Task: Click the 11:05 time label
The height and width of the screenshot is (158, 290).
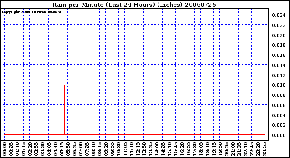Action: pyautogui.click(x=125, y=149)
